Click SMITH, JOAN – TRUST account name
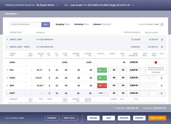The width and height of the screenshot is (171, 124). [20, 47]
